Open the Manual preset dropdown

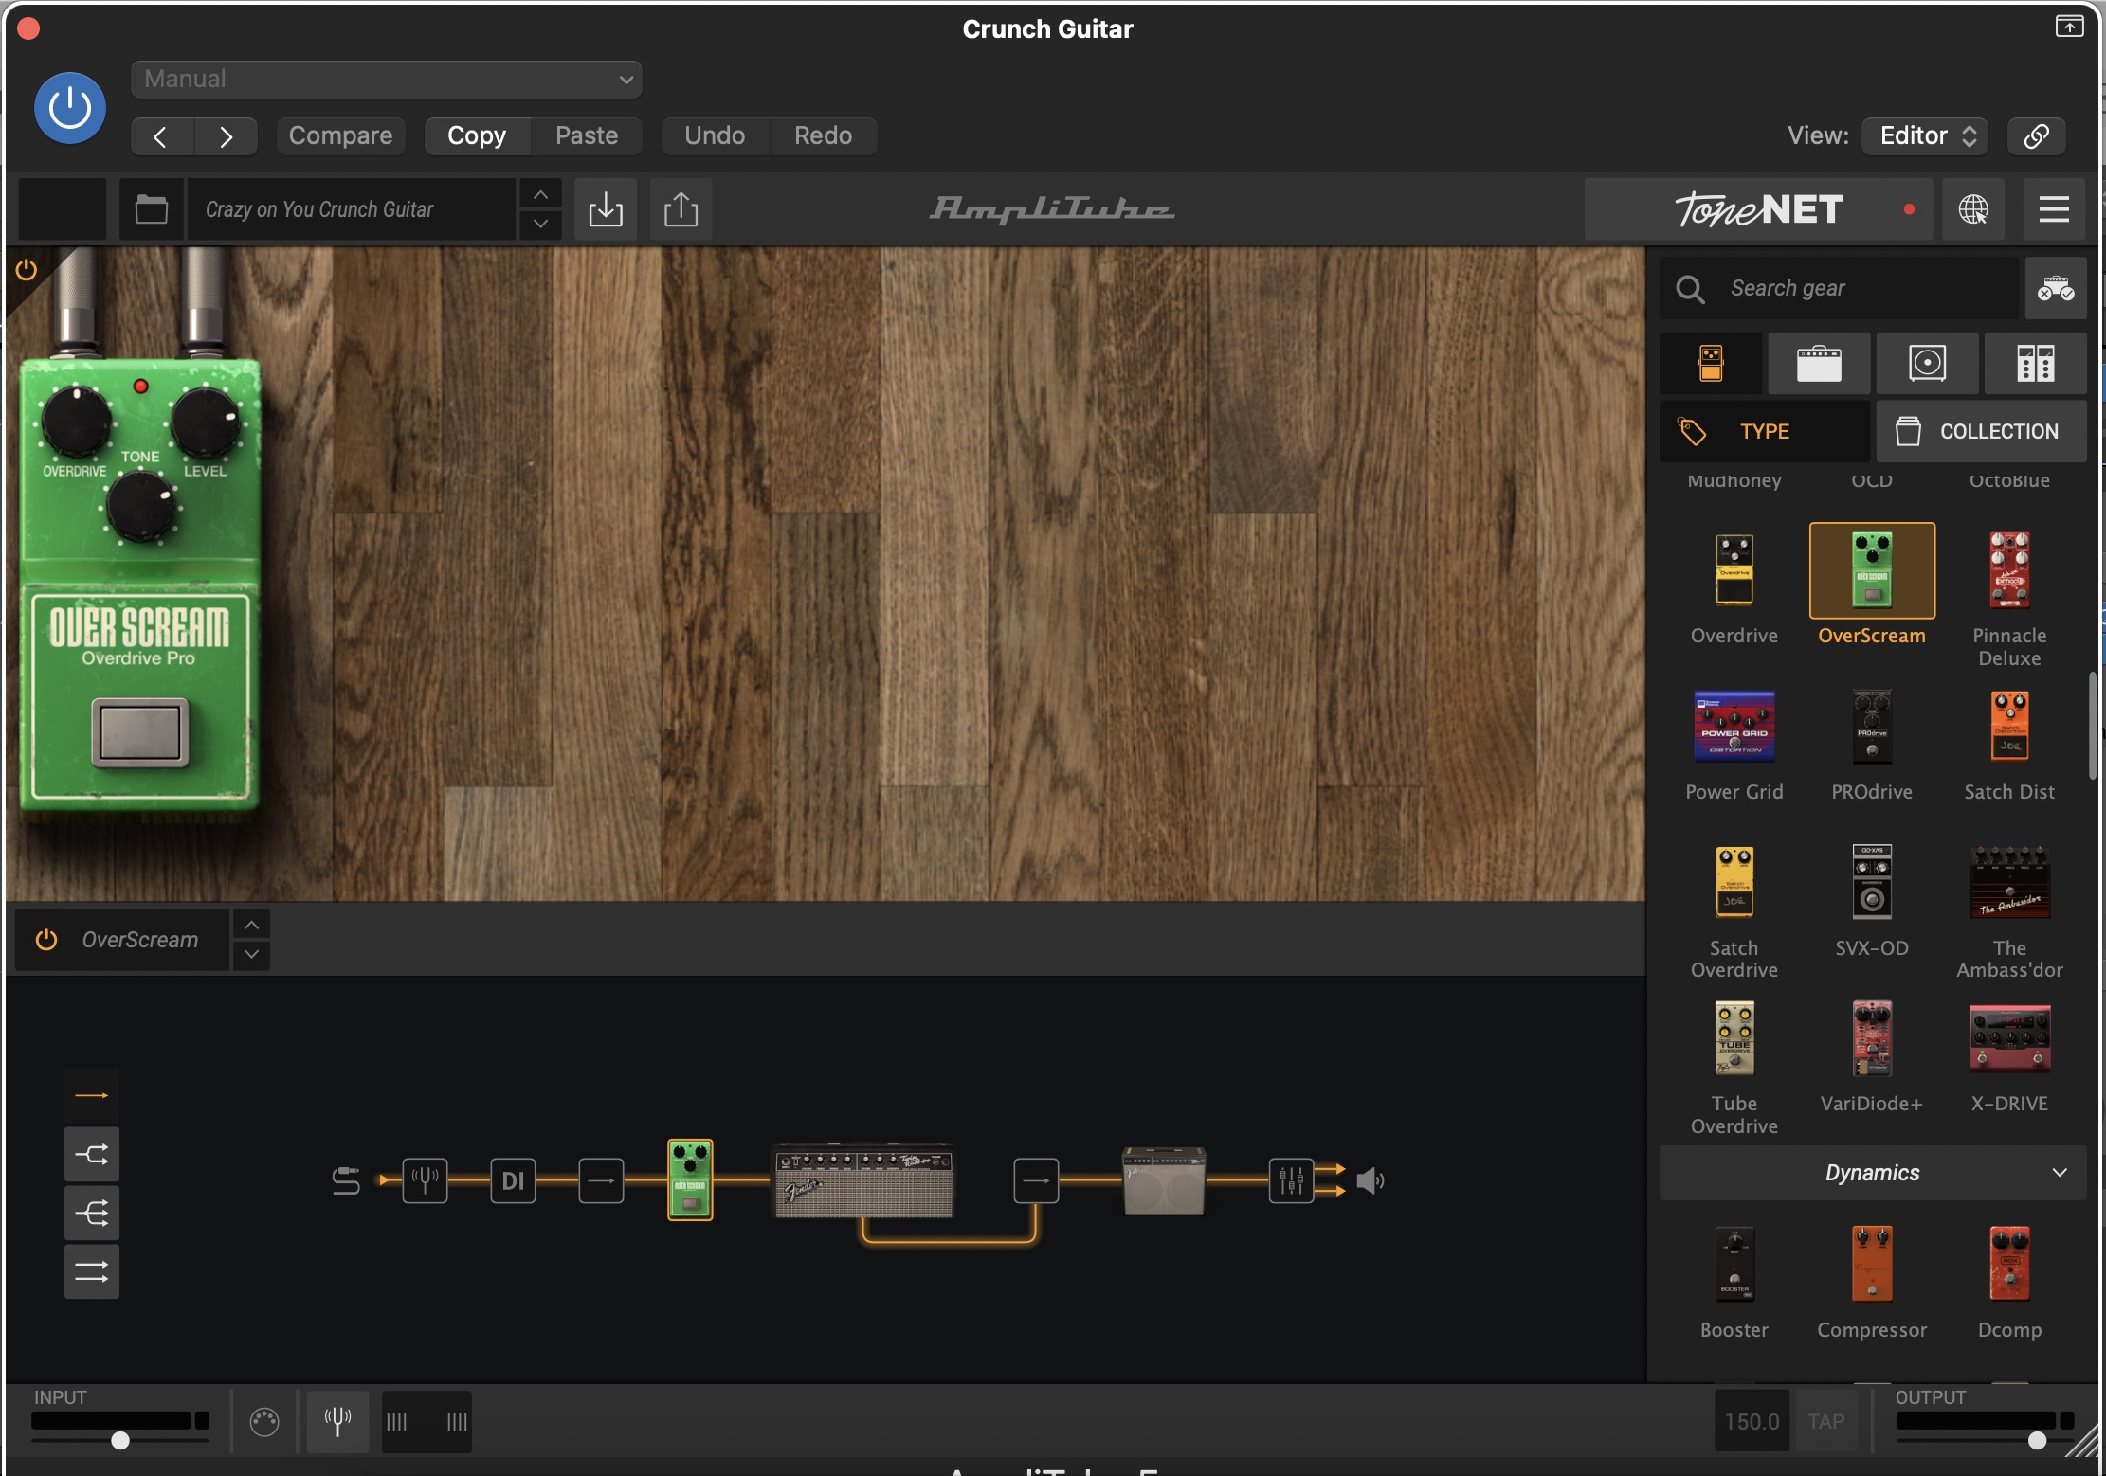387,79
